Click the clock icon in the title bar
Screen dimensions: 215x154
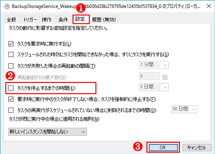click(x=7, y=6)
